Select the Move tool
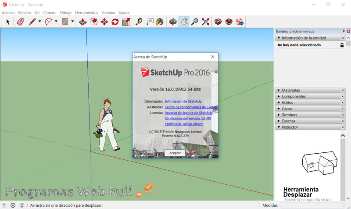 104,22
